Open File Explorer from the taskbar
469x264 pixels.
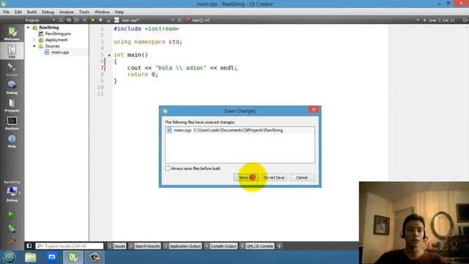point(31,257)
